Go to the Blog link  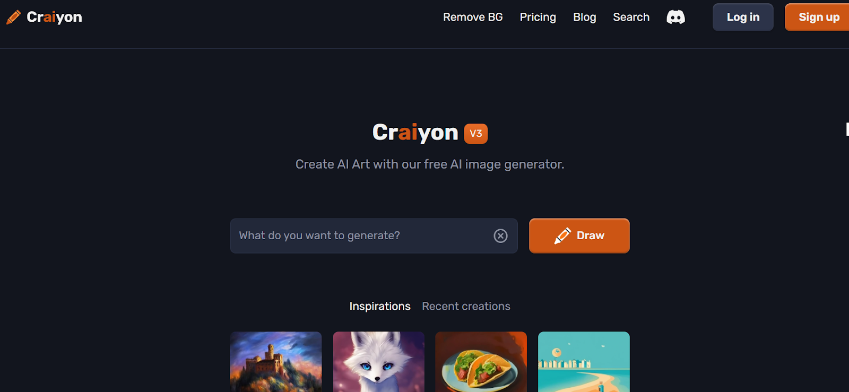tap(585, 17)
